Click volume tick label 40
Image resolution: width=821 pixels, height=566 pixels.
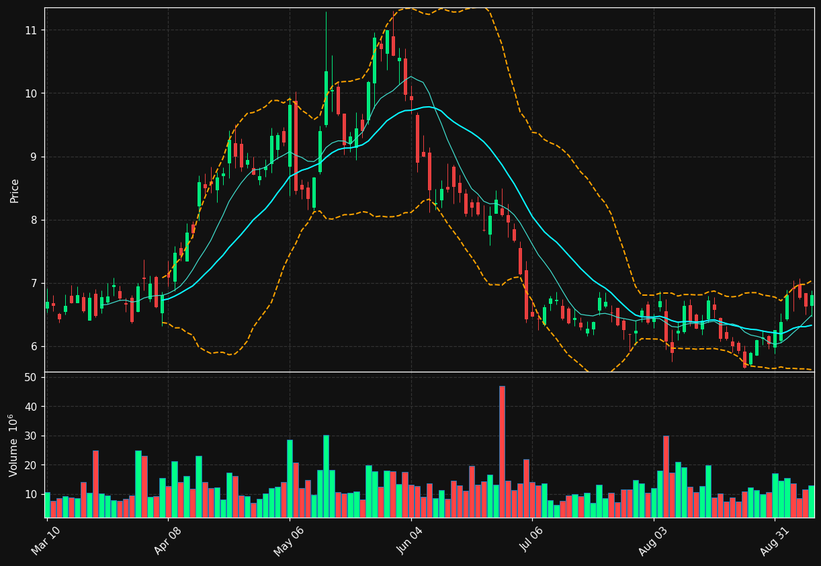[x=31, y=407]
